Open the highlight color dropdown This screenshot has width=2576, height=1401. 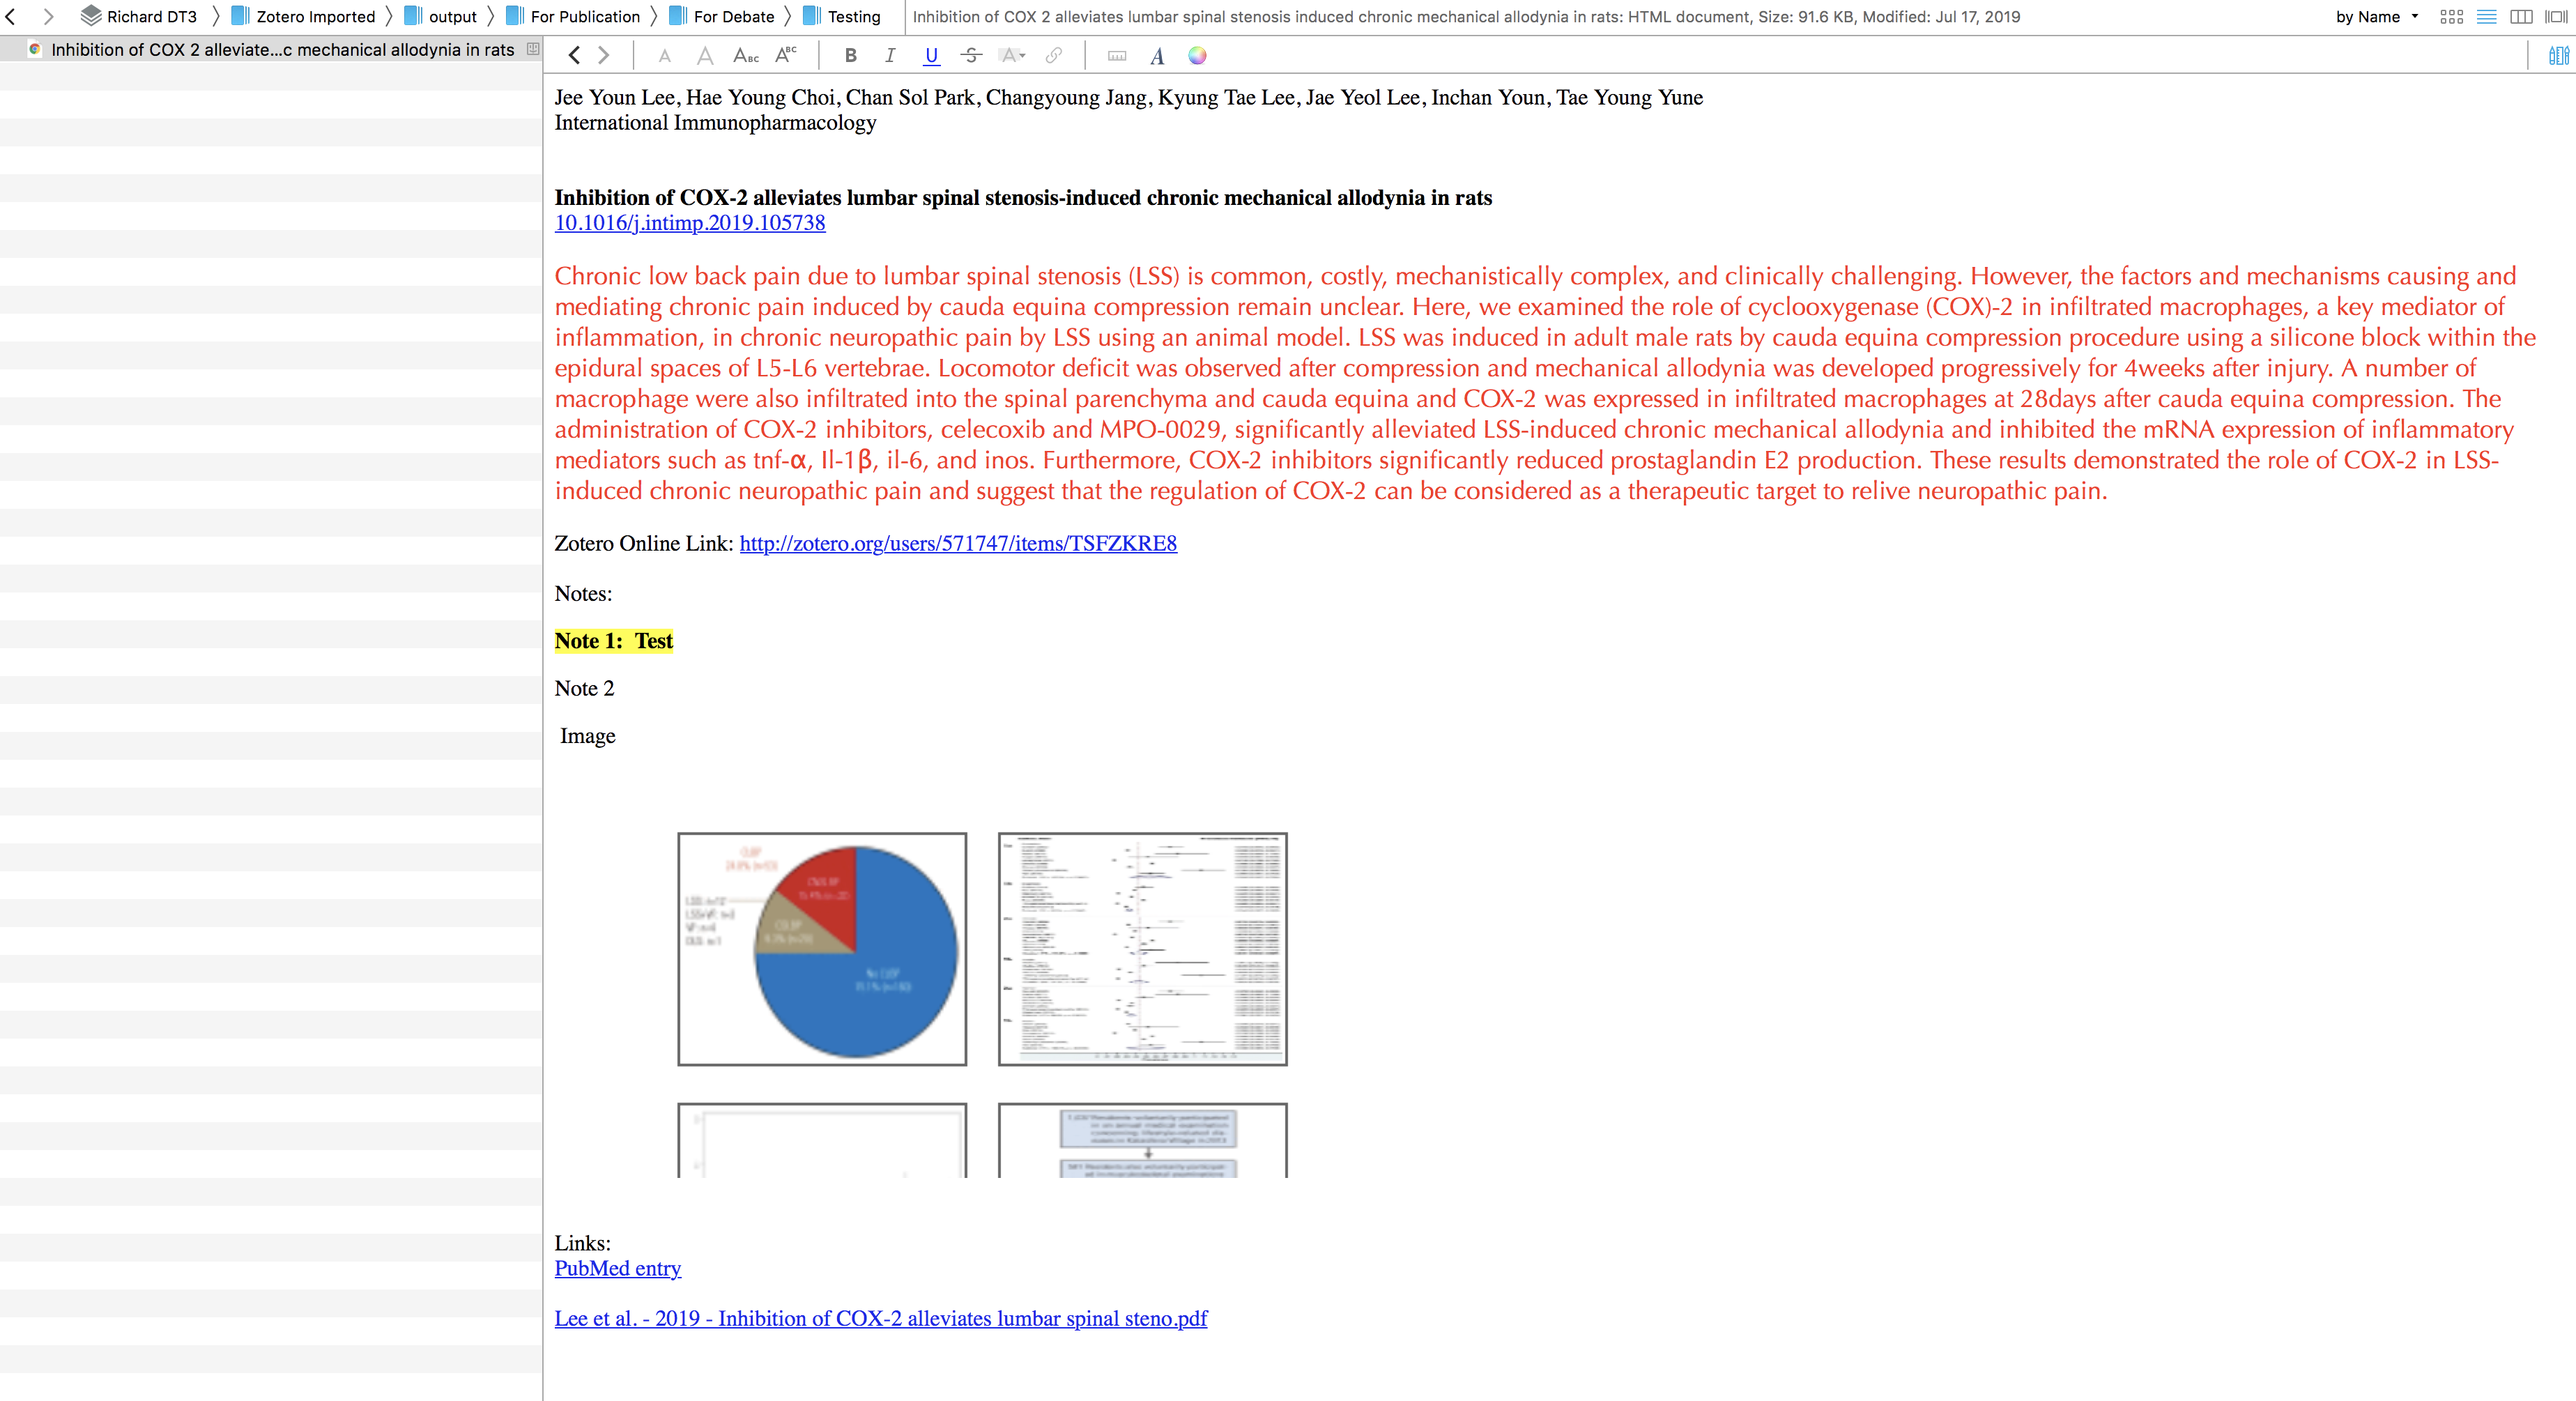click(1013, 56)
